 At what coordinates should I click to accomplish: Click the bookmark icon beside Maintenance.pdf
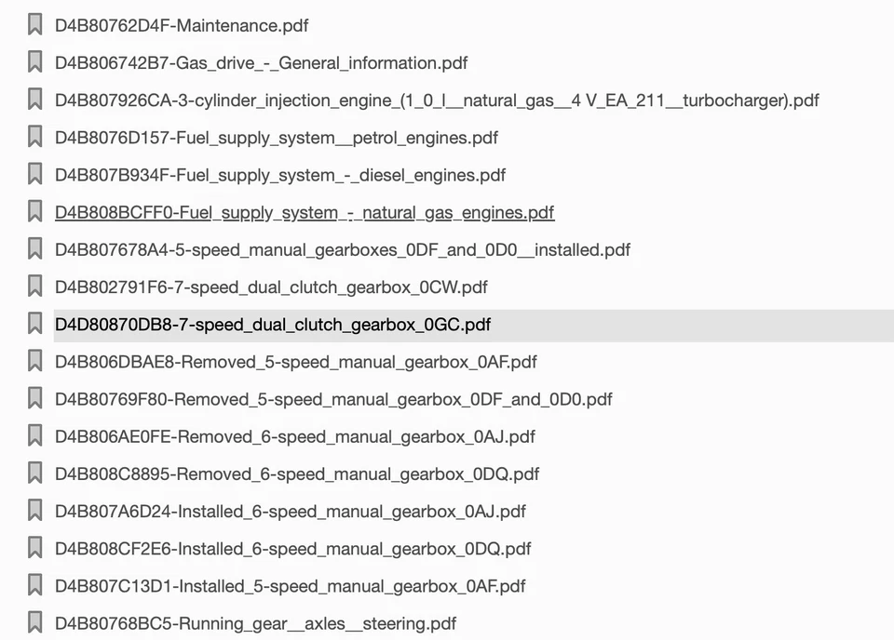click(x=35, y=25)
